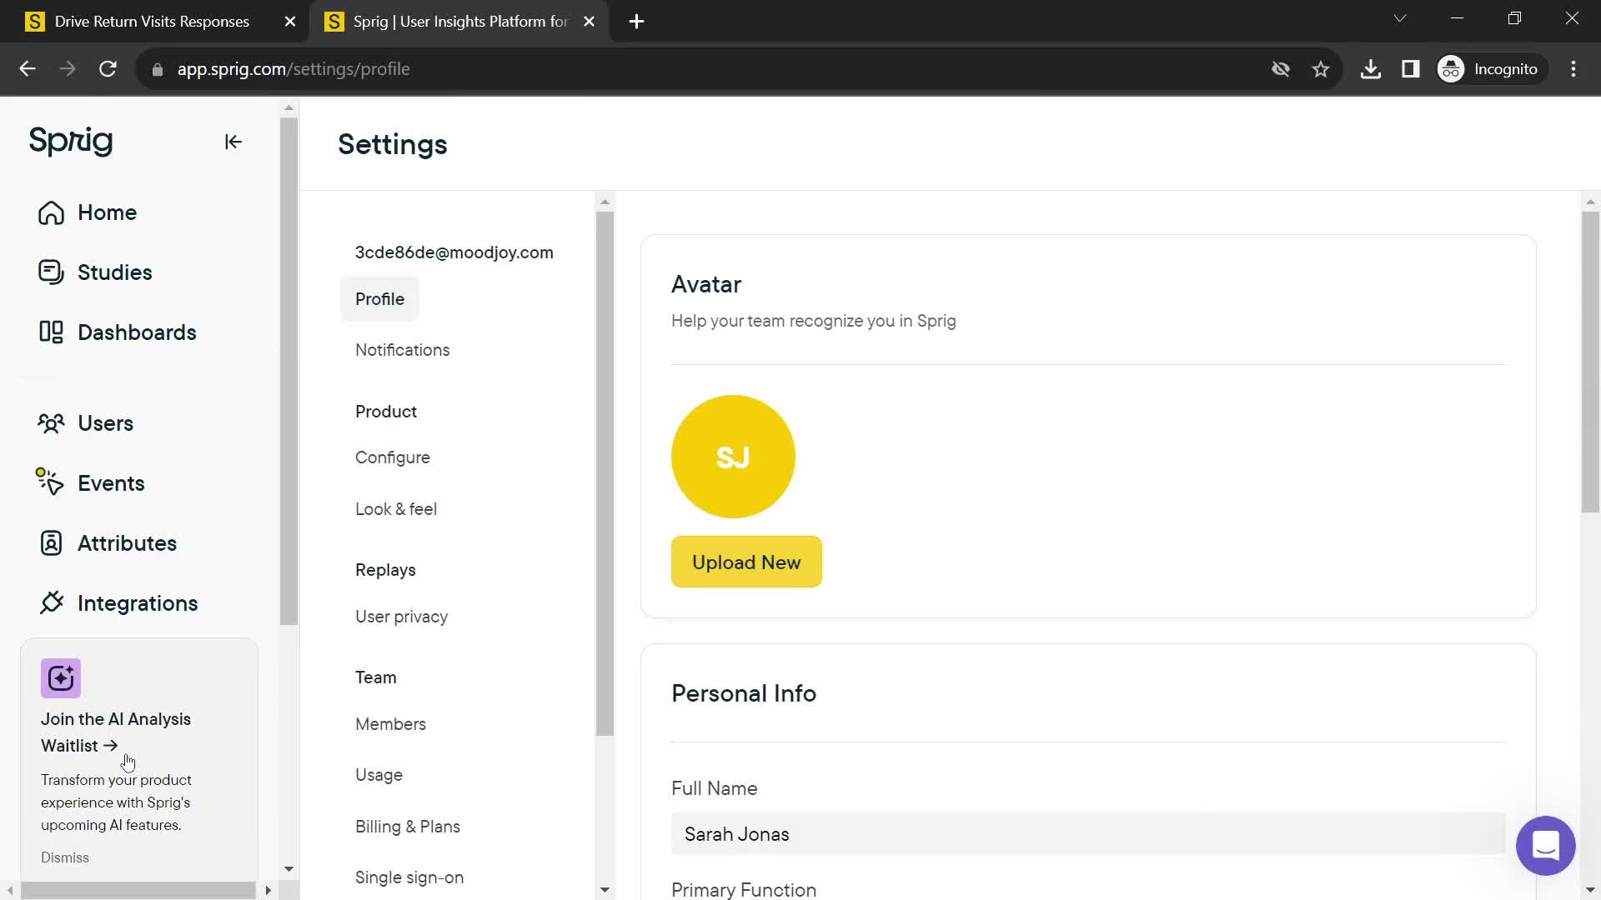Image resolution: width=1601 pixels, height=900 pixels.
Task: Open Usage settings
Action: coord(379,775)
